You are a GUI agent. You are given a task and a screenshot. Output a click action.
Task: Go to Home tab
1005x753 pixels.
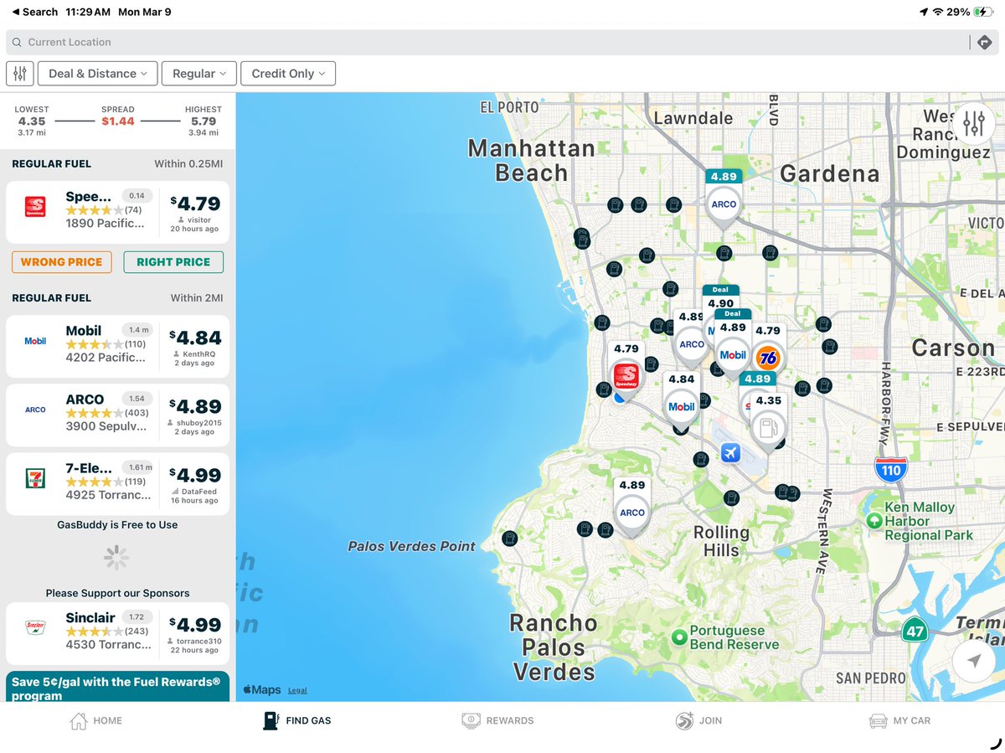[x=95, y=720]
